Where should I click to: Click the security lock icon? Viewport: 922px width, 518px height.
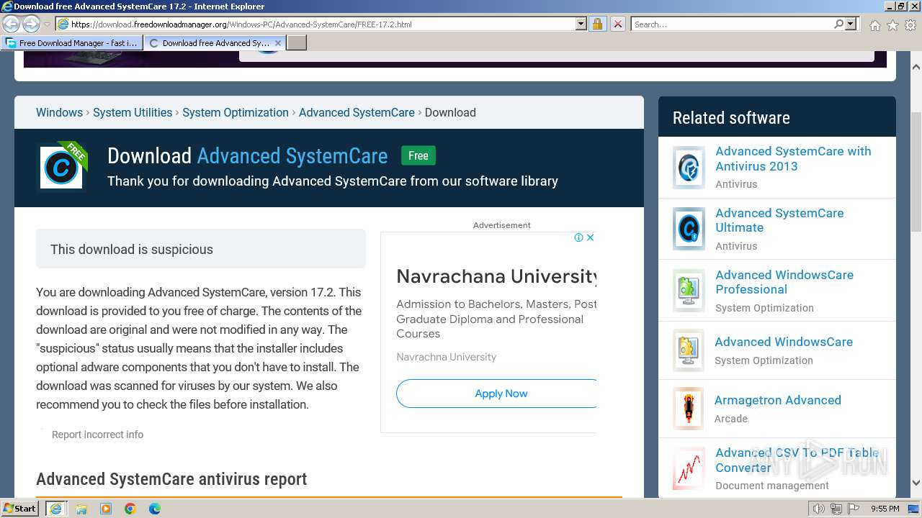pos(597,24)
